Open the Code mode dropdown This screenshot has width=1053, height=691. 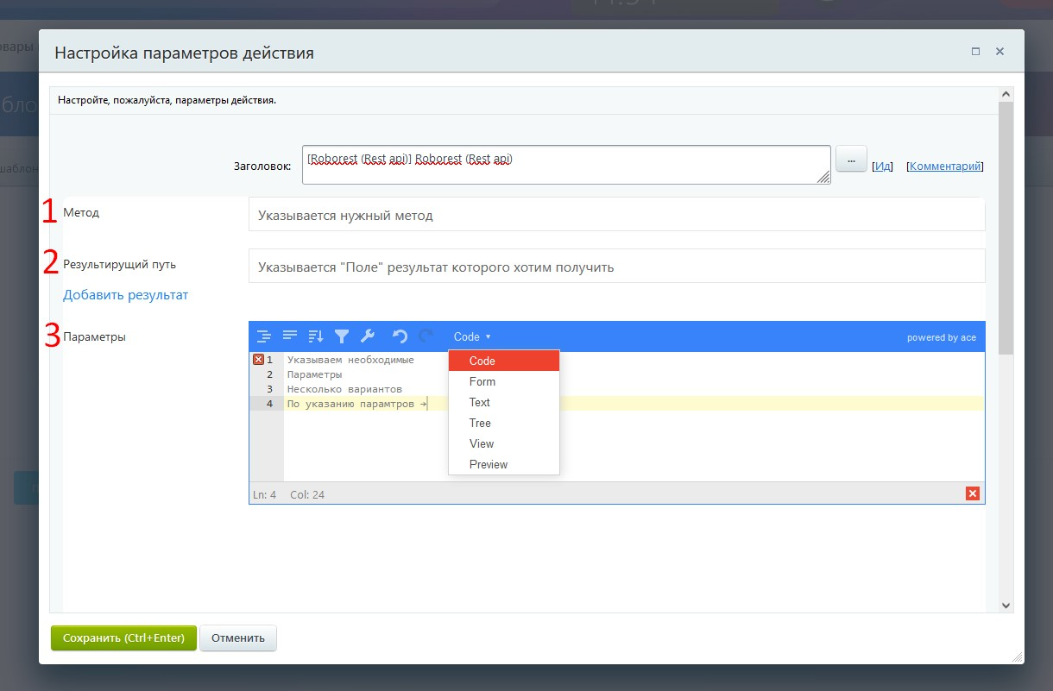(x=471, y=336)
